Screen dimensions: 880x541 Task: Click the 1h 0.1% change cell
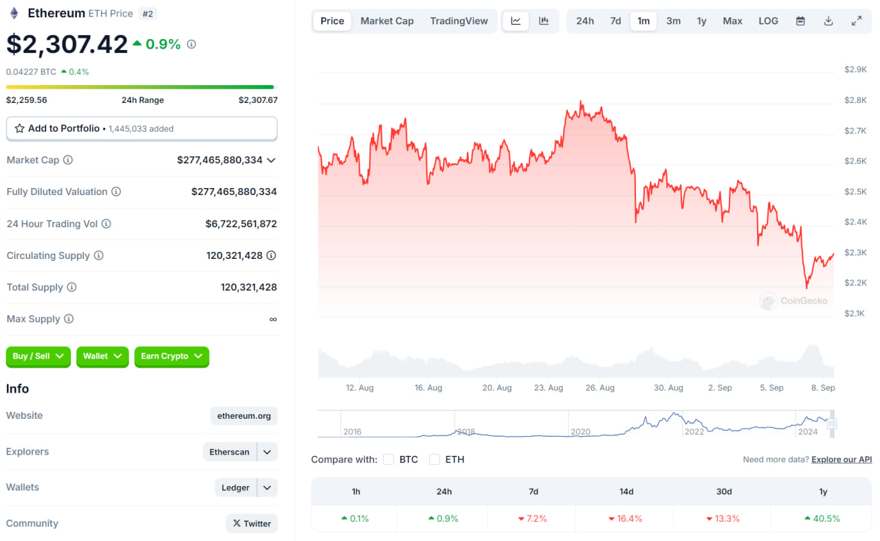(x=355, y=518)
